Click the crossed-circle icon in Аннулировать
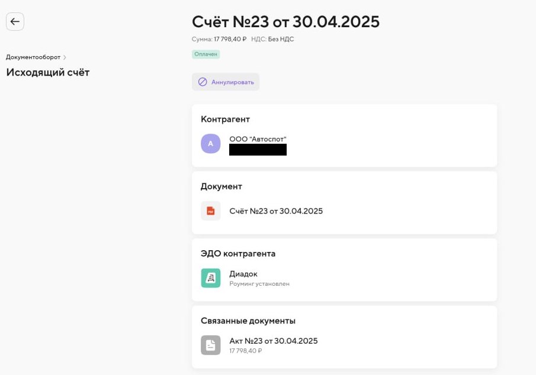This screenshot has height=375, width=536. tap(203, 82)
